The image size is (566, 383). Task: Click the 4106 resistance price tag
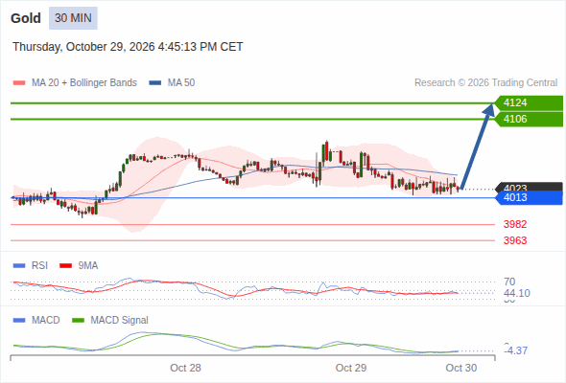[530, 120]
